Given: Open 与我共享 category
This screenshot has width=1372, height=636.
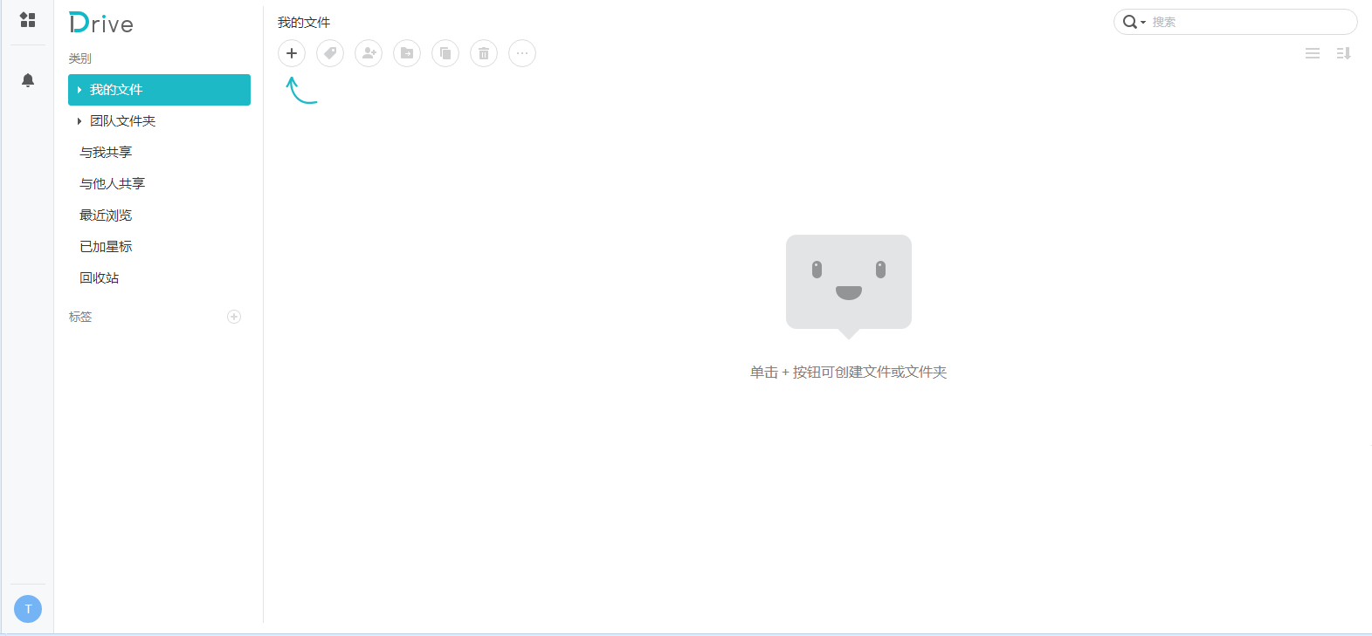Looking at the screenshot, I should point(106,153).
